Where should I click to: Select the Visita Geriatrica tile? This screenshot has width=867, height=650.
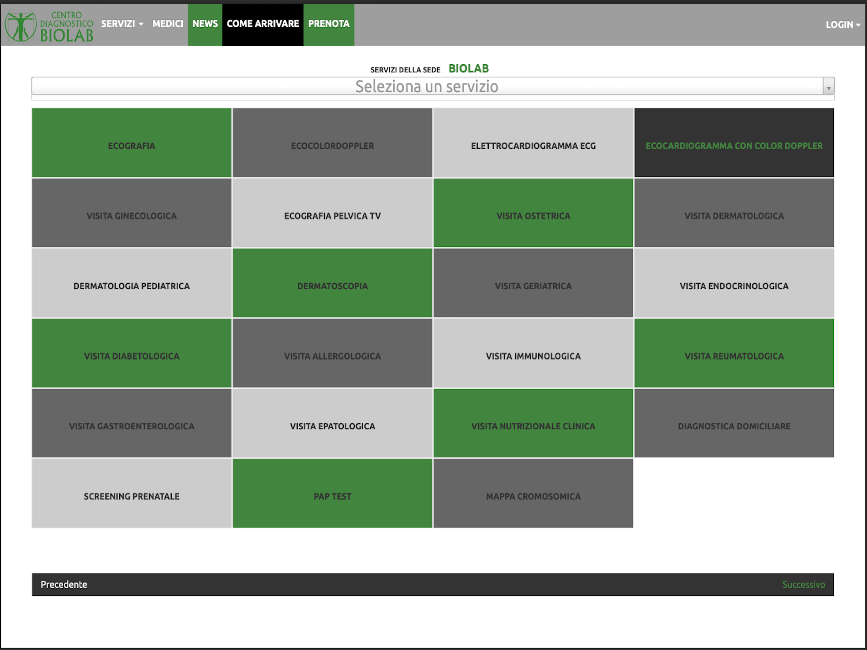[x=533, y=283]
